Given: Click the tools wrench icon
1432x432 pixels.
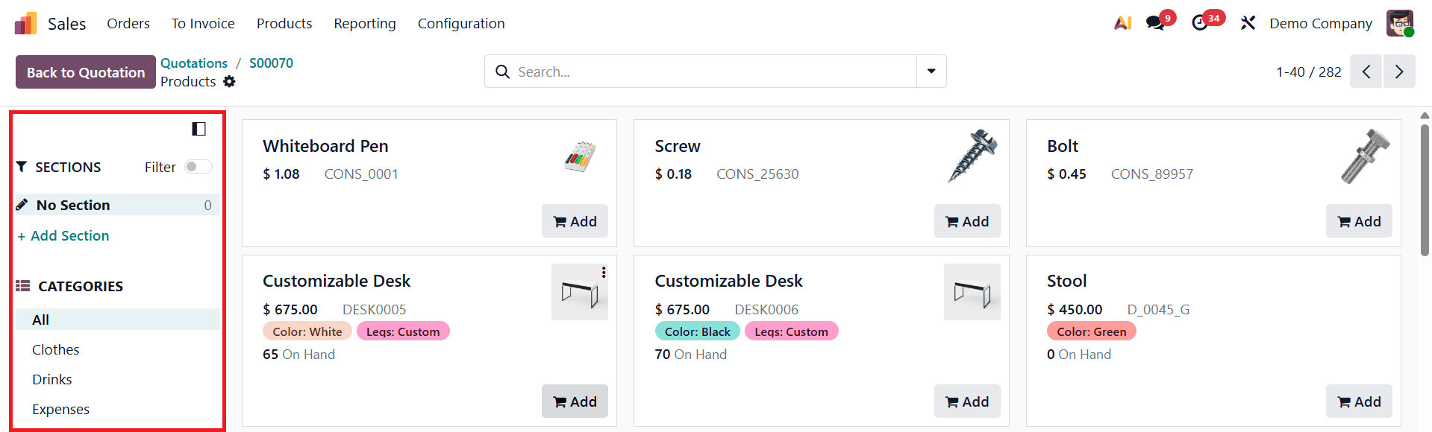Looking at the screenshot, I should point(1248,23).
